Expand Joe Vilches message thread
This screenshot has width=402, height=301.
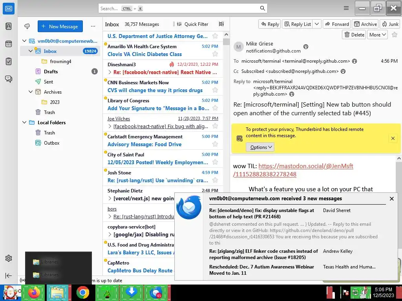point(110,126)
